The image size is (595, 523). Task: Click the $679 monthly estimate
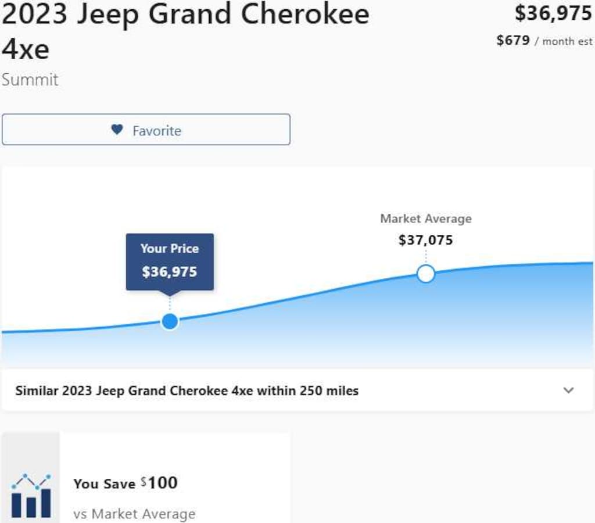513,41
